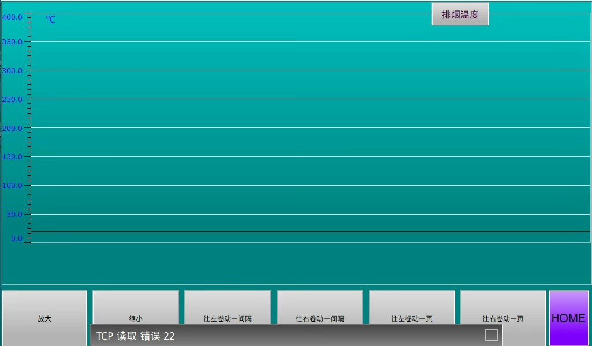Select the 50.0 axis label
Screen dimensions: 592x346
coord(14,215)
